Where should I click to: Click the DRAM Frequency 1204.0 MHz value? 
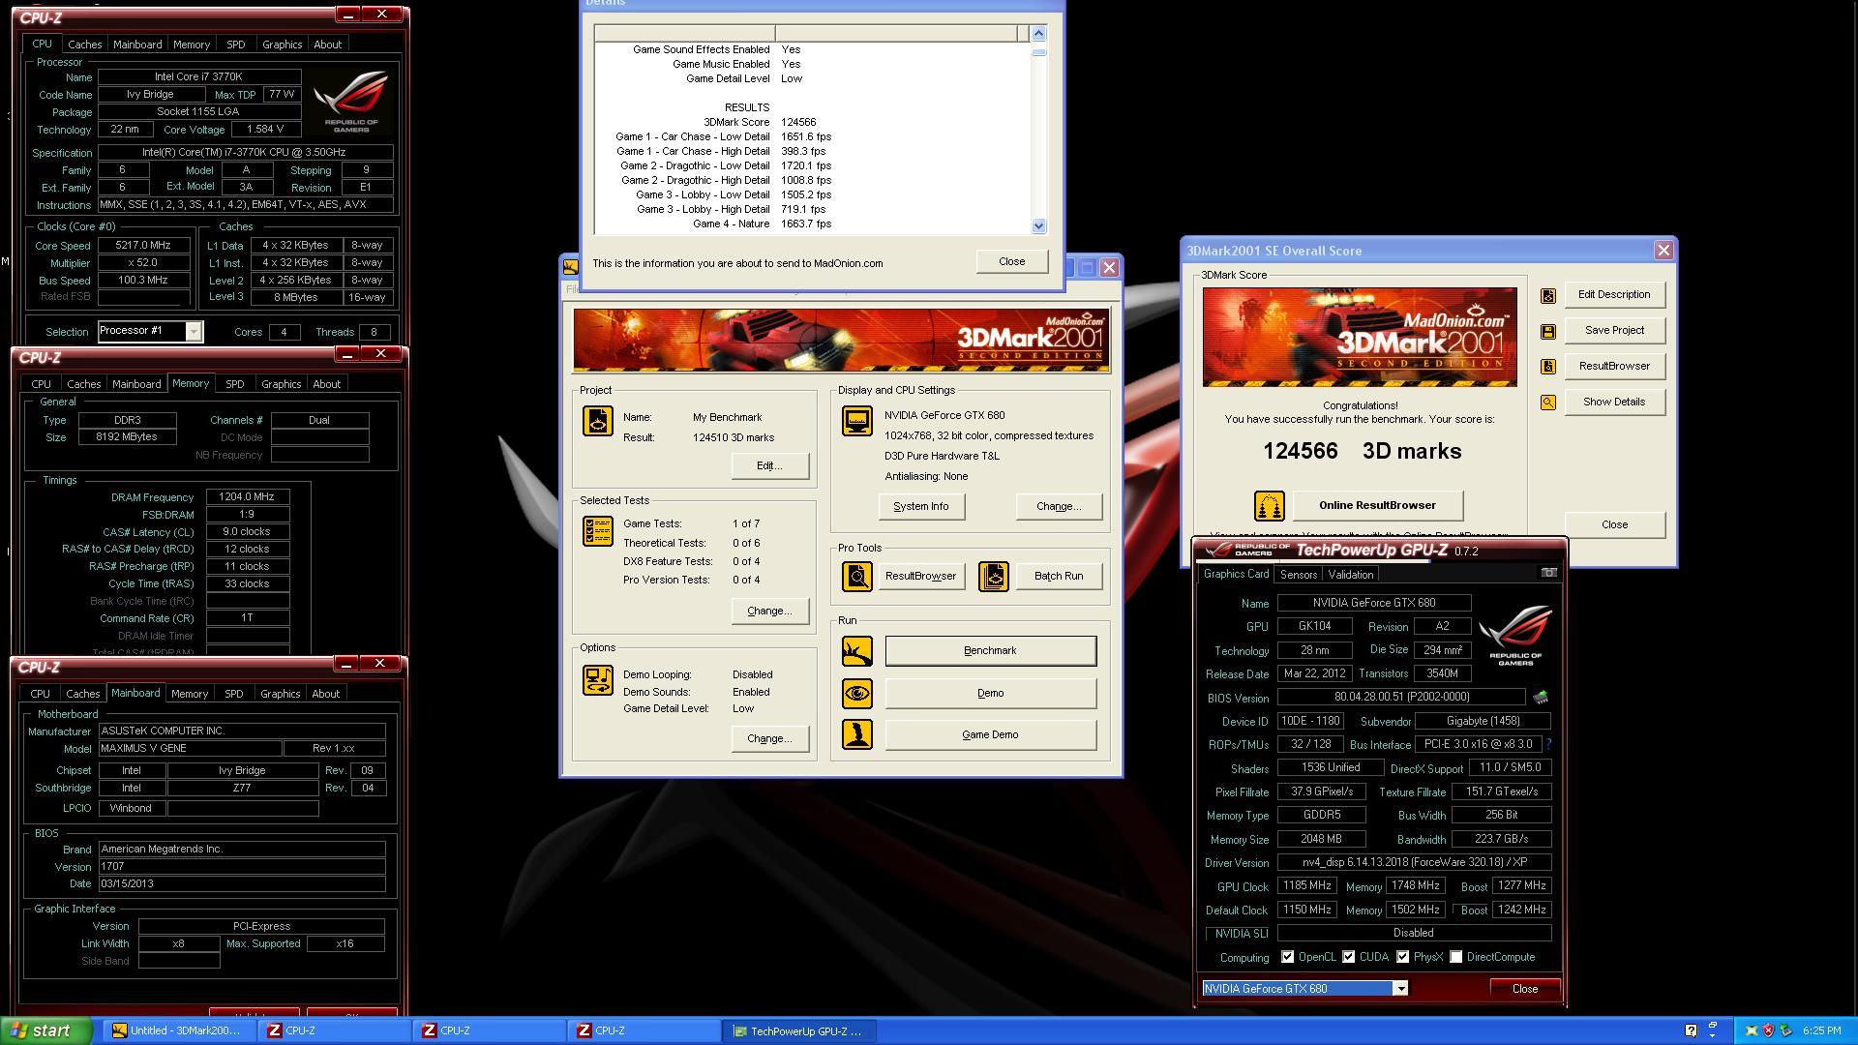click(x=247, y=497)
